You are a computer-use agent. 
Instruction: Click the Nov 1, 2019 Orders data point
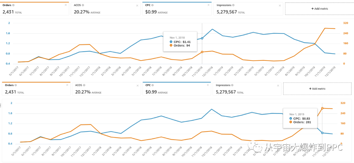[x=322, y=108]
